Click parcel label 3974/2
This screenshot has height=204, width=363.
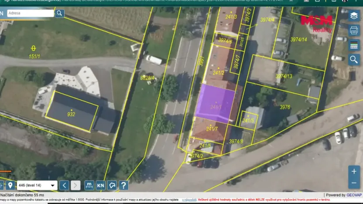(197, 156)
